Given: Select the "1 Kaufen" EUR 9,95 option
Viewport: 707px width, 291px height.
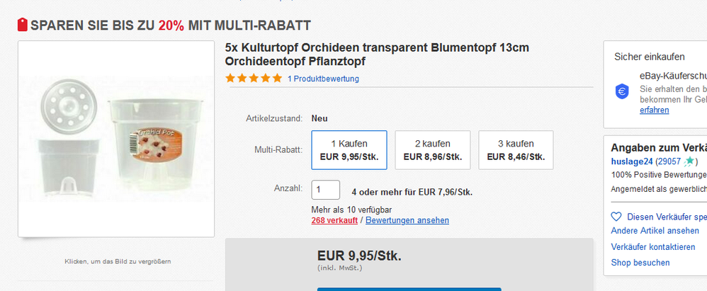Looking at the screenshot, I should click(x=349, y=150).
